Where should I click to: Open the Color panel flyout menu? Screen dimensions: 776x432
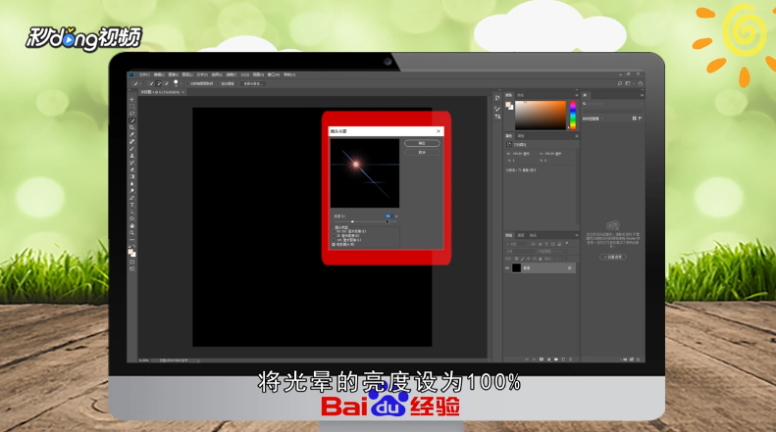pyautogui.click(x=577, y=95)
